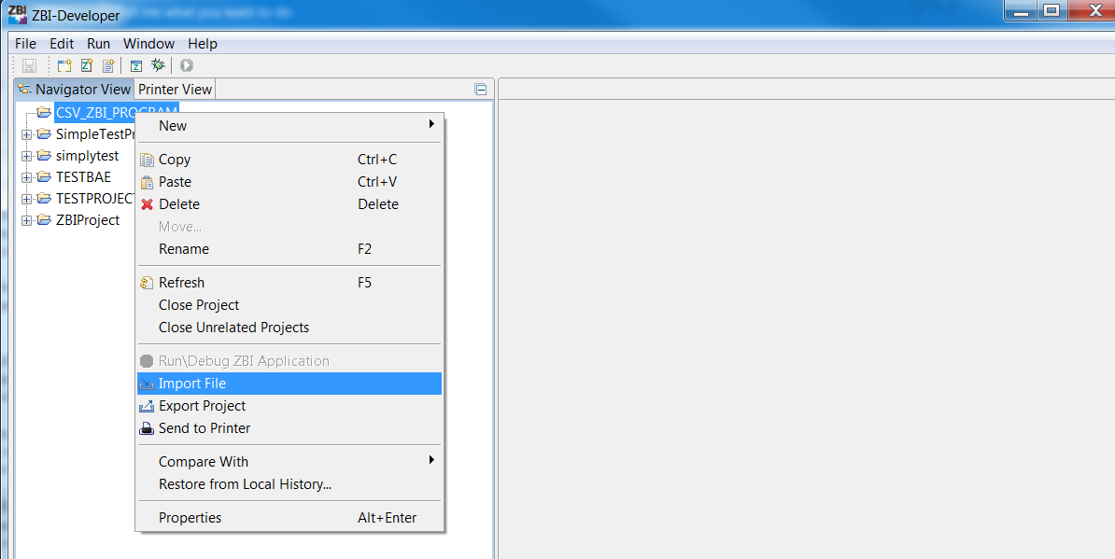Expand the TESTBAE project tree node
Viewport: 1115px width, 559px height.
point(26,176)
